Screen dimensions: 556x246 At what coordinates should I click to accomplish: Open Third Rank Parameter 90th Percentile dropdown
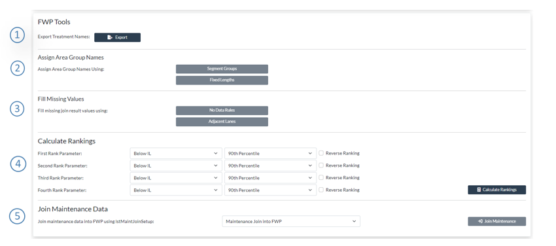coord(270,177)
